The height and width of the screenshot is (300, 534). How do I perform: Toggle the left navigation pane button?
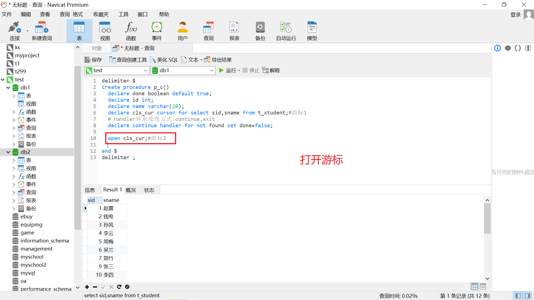pos(518,296)
